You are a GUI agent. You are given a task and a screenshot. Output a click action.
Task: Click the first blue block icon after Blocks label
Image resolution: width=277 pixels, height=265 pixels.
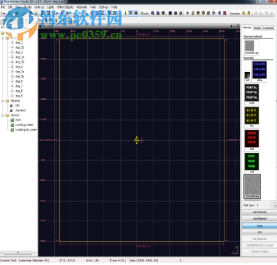tap(153, 13)
